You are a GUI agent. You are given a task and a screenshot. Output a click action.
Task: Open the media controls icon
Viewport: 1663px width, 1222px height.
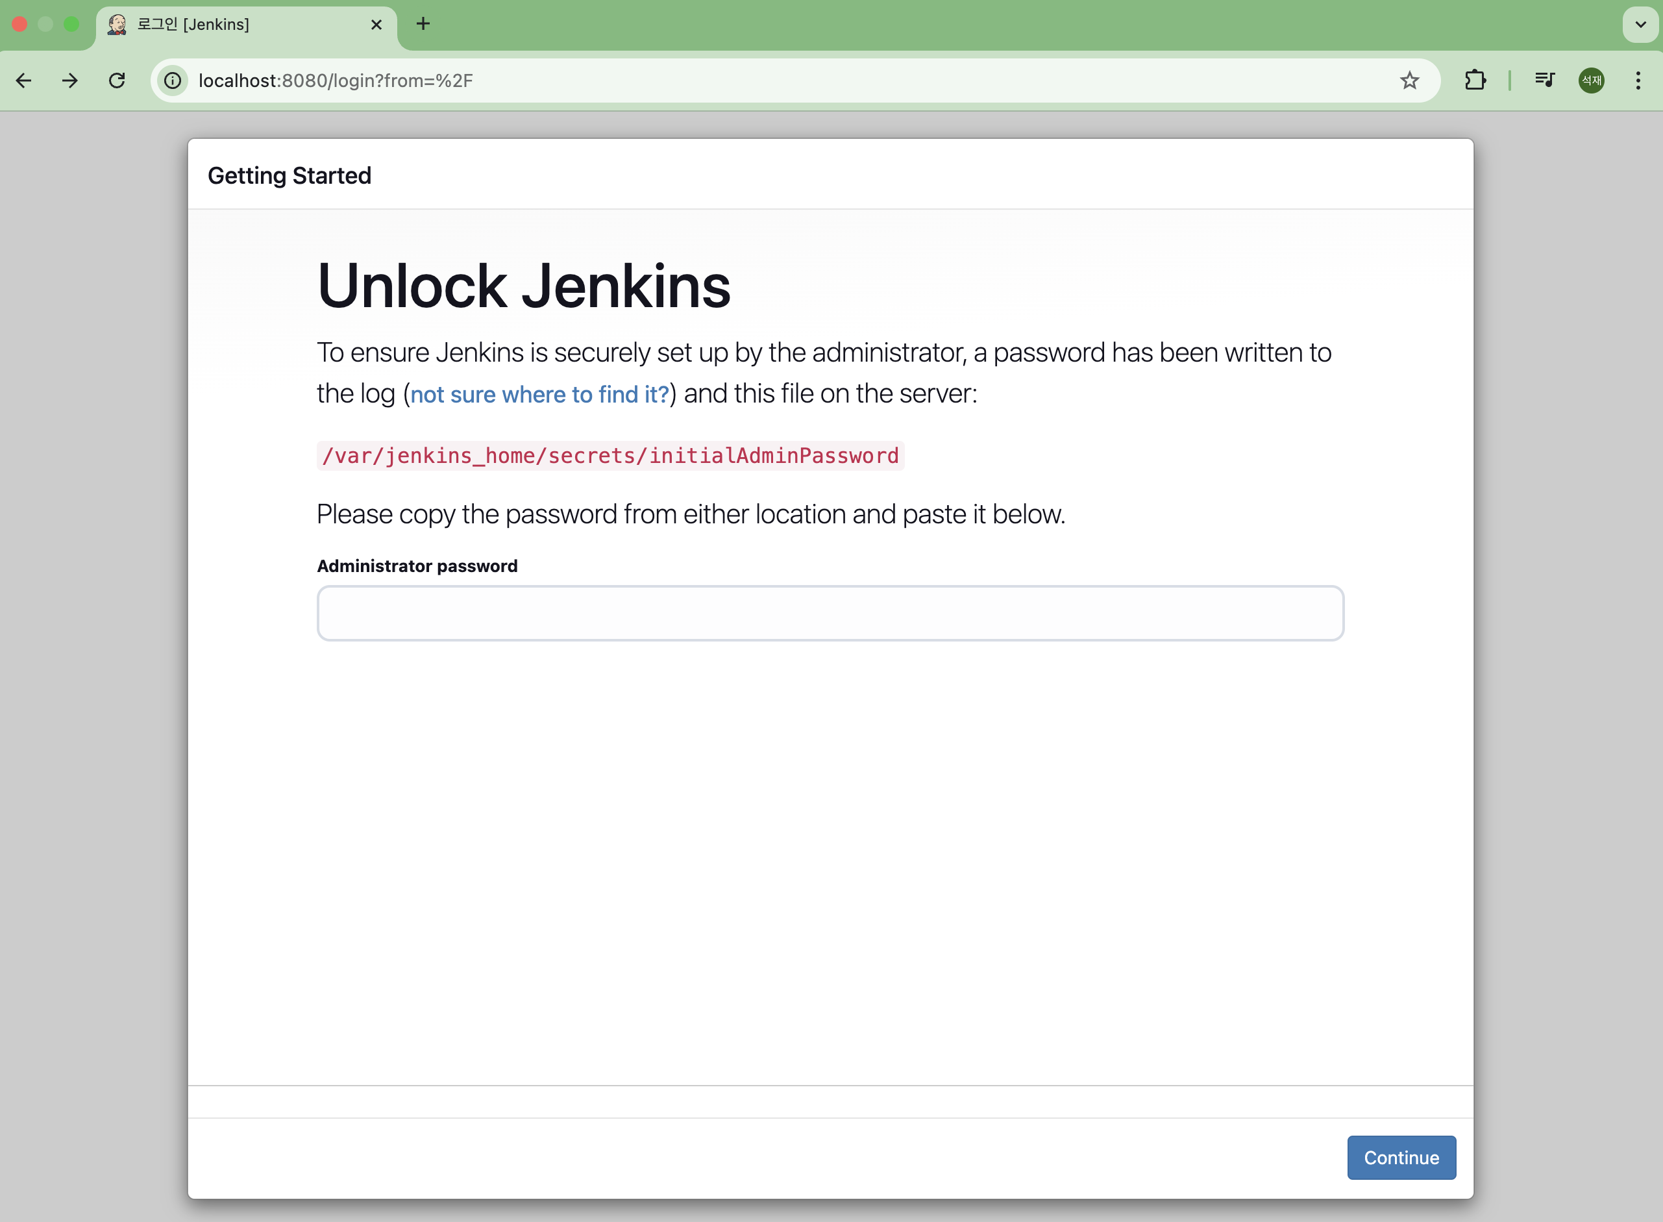click(1544, 80)
